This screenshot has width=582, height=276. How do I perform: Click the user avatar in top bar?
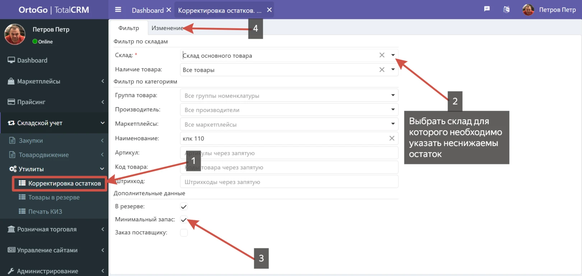click(528, 10)
